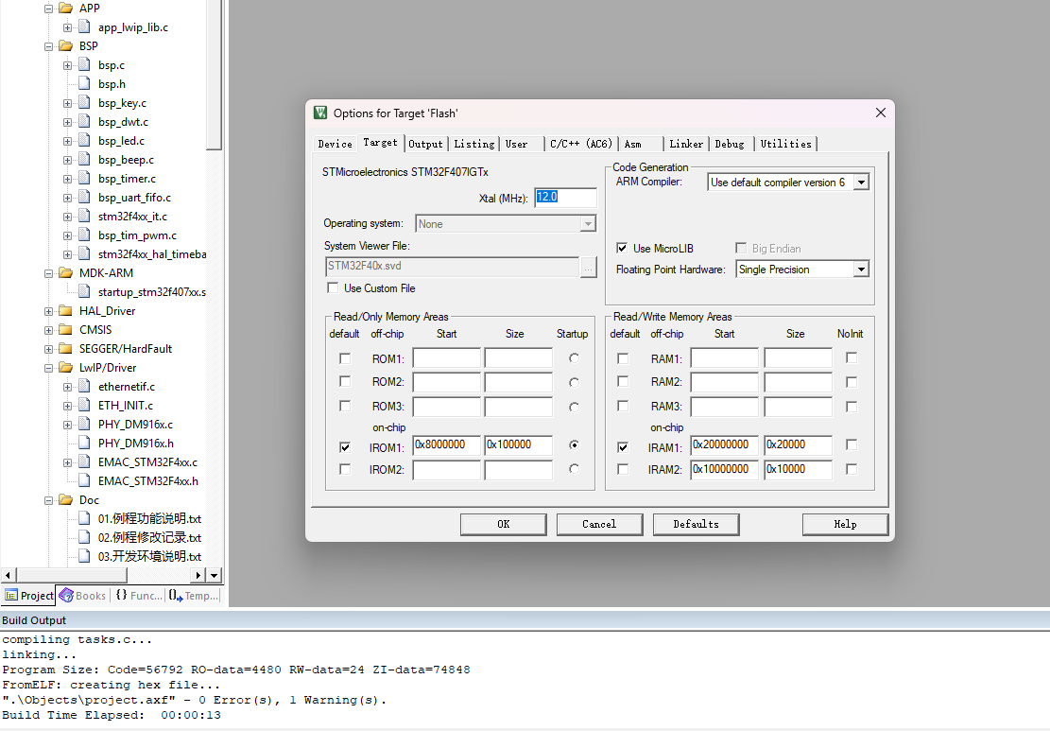Click the startup_stm32f407xx.s file icon
This screenshot has width=1050, height=731.
tap(84, 292)
